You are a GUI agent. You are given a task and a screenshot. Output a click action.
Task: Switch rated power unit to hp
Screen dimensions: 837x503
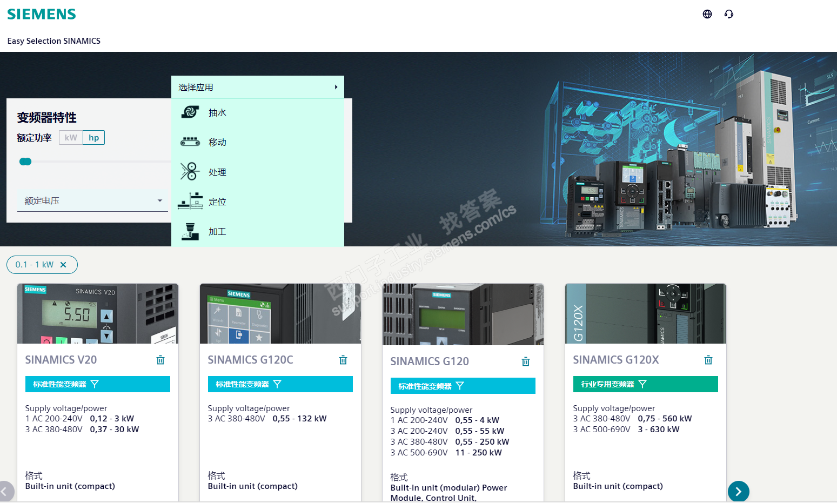93,138
